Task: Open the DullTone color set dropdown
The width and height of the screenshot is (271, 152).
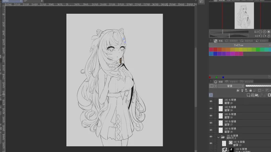Action: [240, 45]
